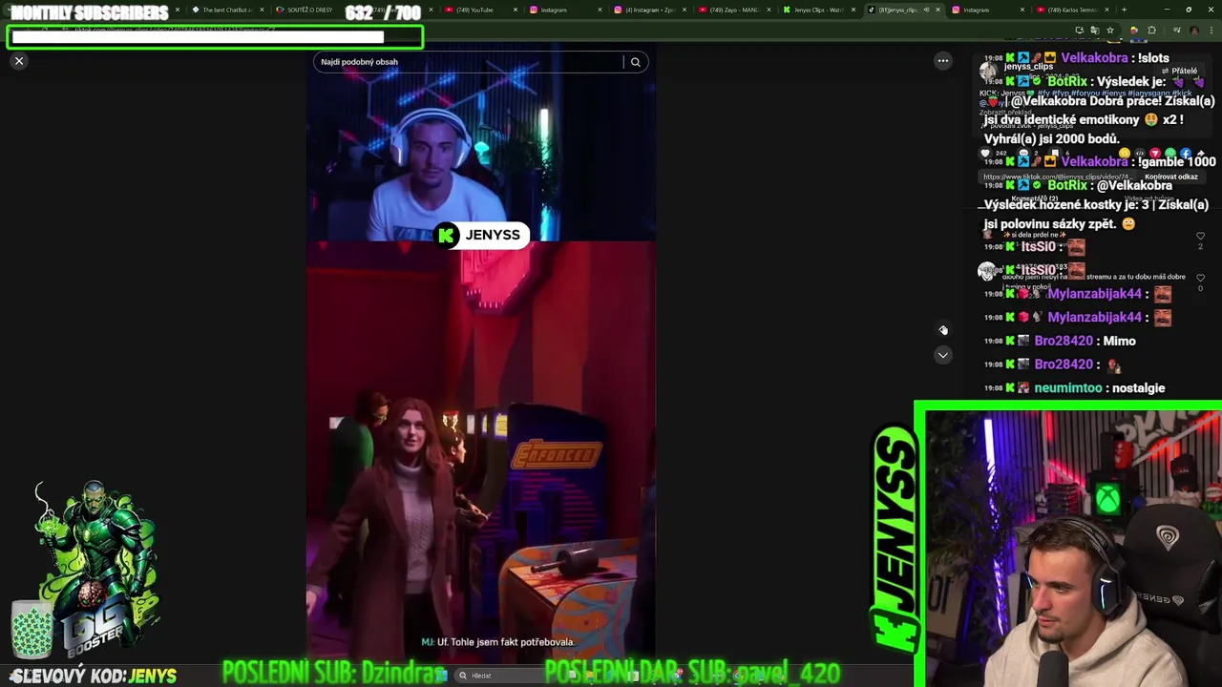The height and width of the screenshot is (687, 1222).
Task: Click the magnifier search icon beside the field
Action: point(636,62)
